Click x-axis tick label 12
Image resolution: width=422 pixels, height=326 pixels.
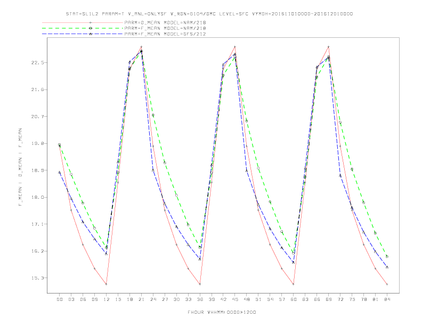pyautogui.click(x=107, y=299)
